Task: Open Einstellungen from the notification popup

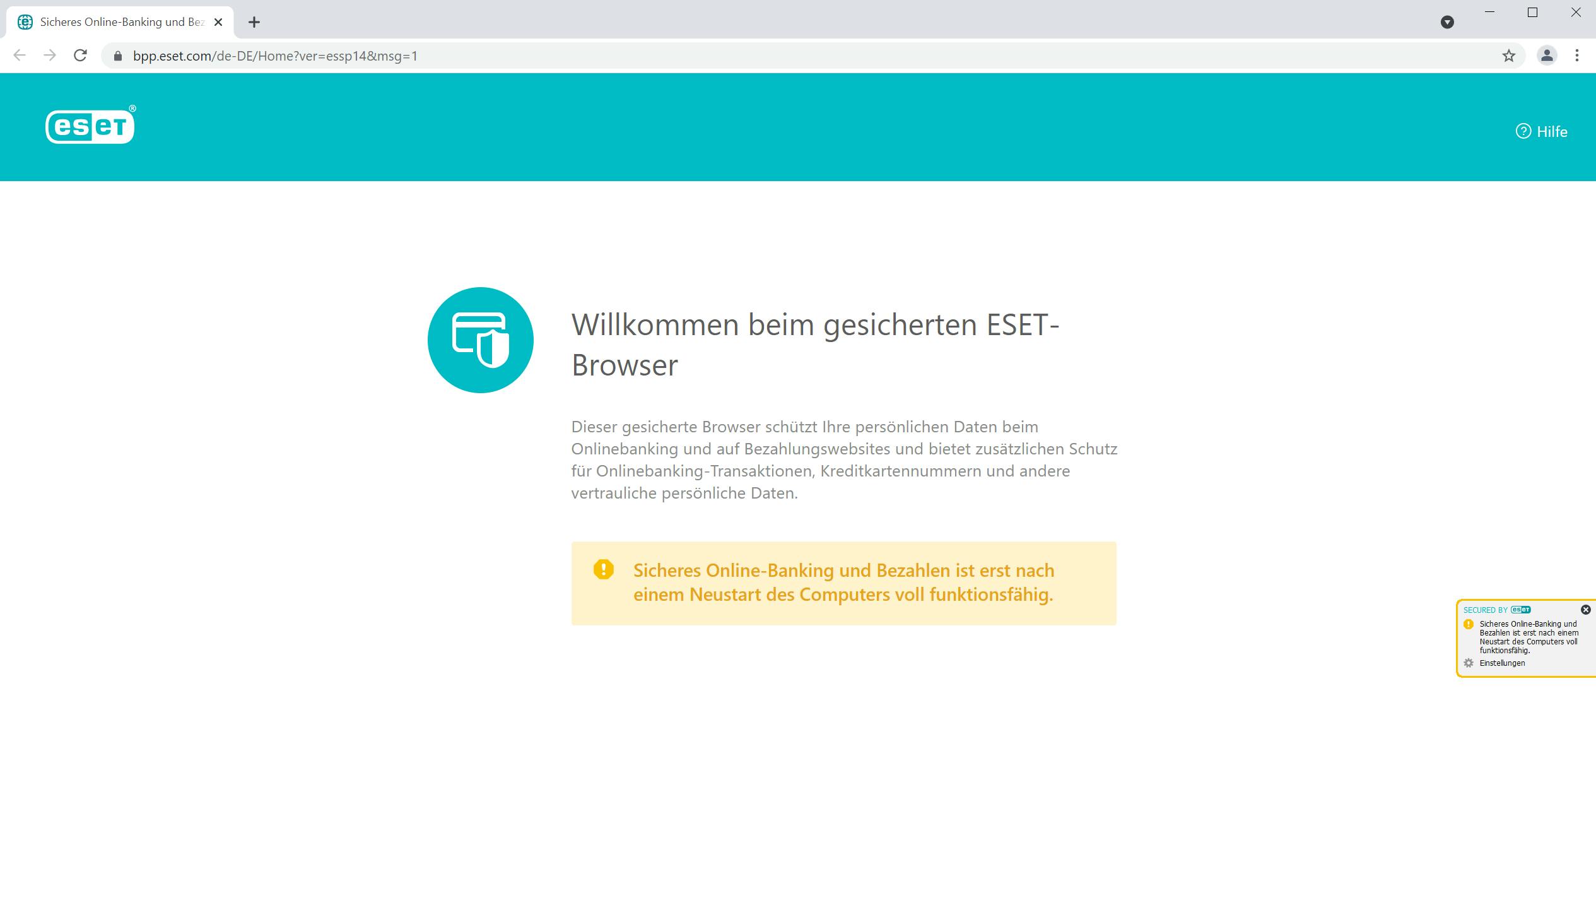Action: 1502,663
